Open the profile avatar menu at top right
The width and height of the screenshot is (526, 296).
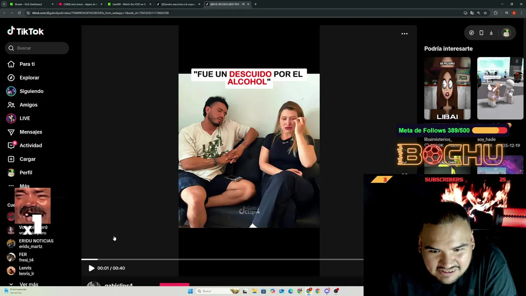click(x=506, y=33)
